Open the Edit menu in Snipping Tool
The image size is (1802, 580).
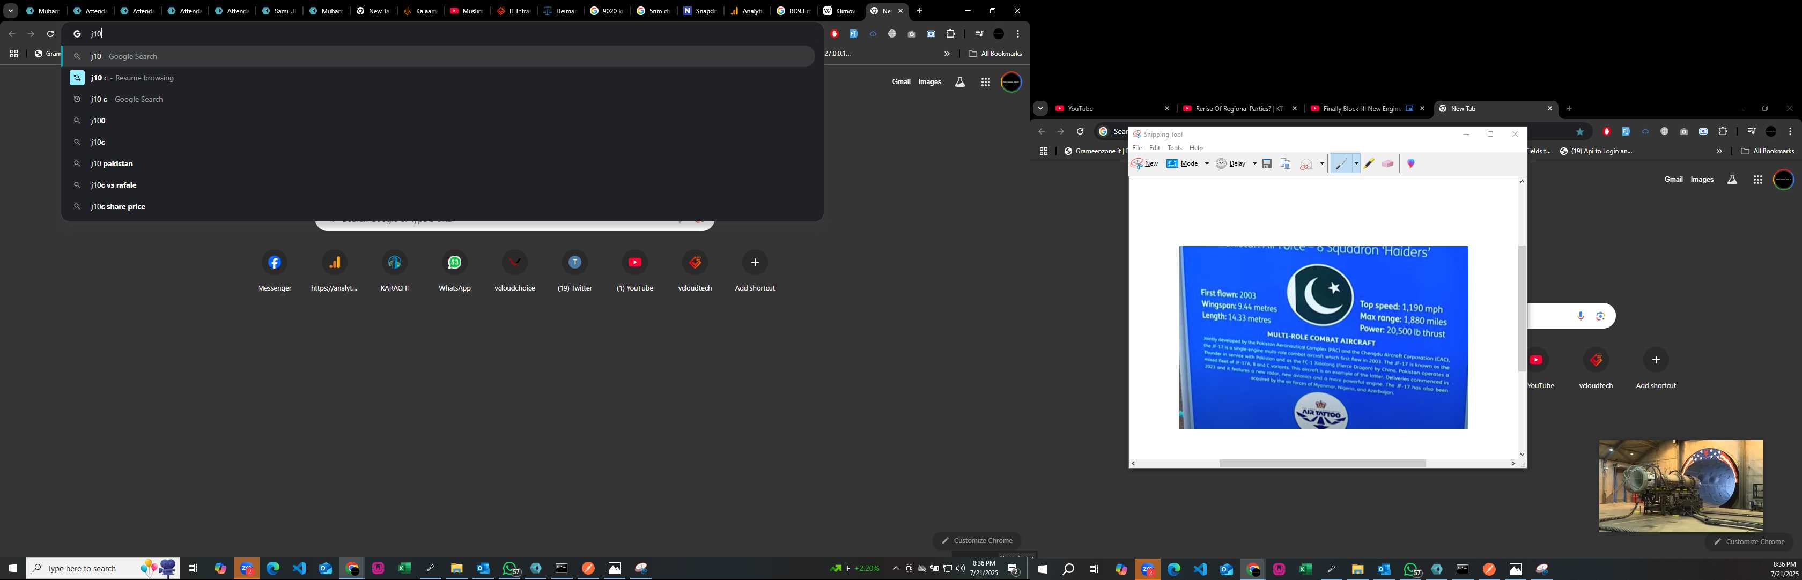1155,148
